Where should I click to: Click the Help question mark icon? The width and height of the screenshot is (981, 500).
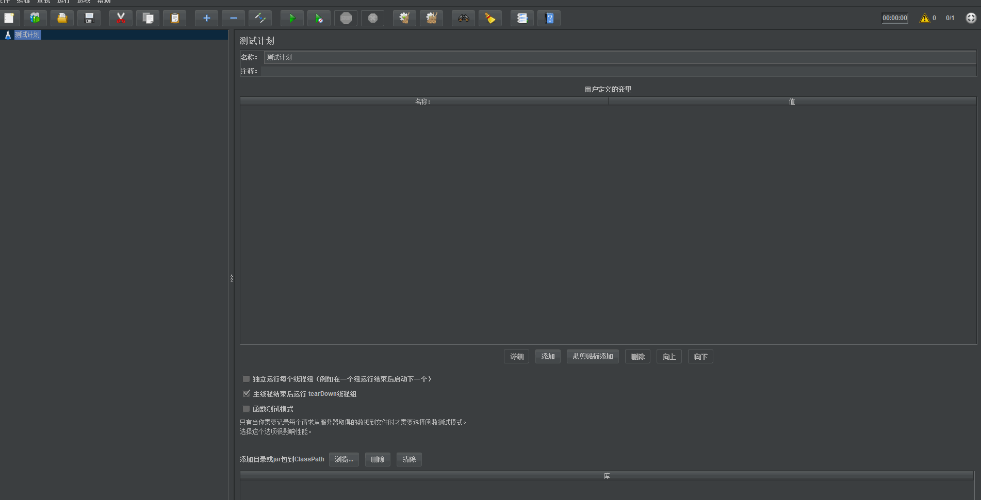click(549, 19)
